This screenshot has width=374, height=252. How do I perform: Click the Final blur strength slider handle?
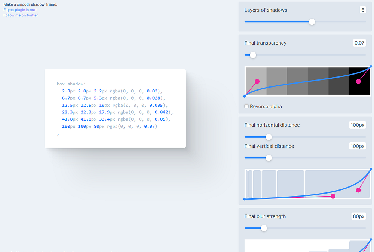pos(264,228)
